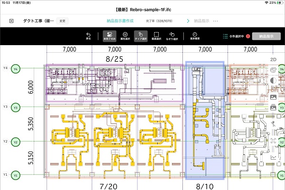Tap the red warning indicator
The height and width of the screenshot is (190, 285).
point(248,36)
